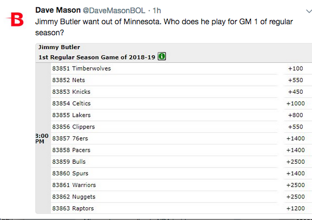Pick the Knicks +450 odds
312x220 pixels.
coord(295,92)
